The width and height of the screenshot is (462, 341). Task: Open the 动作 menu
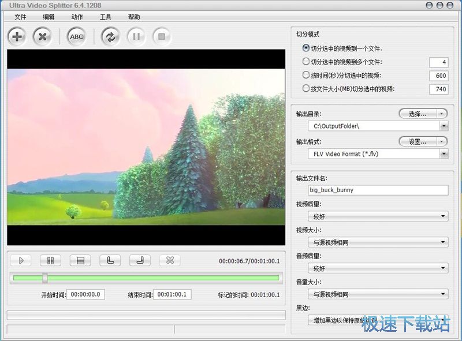(x=77, y=17)
